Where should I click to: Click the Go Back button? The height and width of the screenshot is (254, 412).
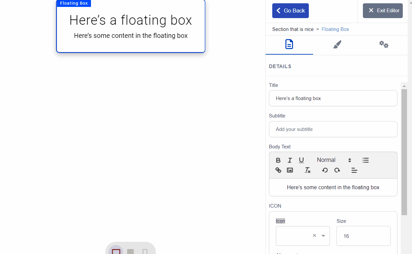290,11
